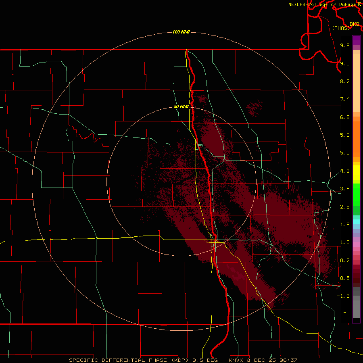
Task: Select the purple segment at top of color bar
Action: coord(356,40)
